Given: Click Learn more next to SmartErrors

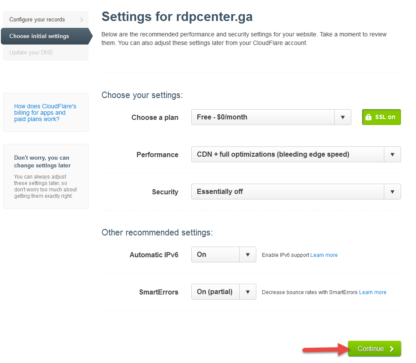Looking at the screenshot, I should (373, 292).
